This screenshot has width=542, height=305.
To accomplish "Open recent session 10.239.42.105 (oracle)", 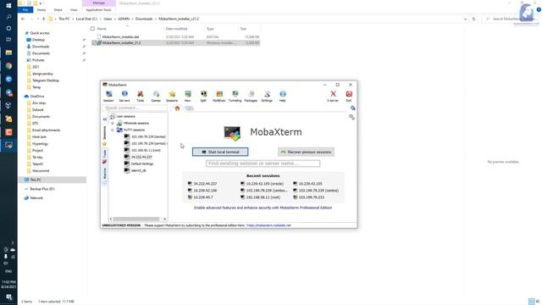I will coord(263,184).
